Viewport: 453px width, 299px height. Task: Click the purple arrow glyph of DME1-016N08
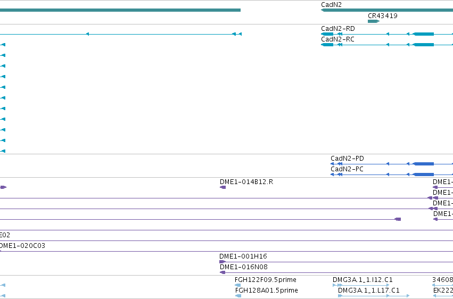(223, 272)
